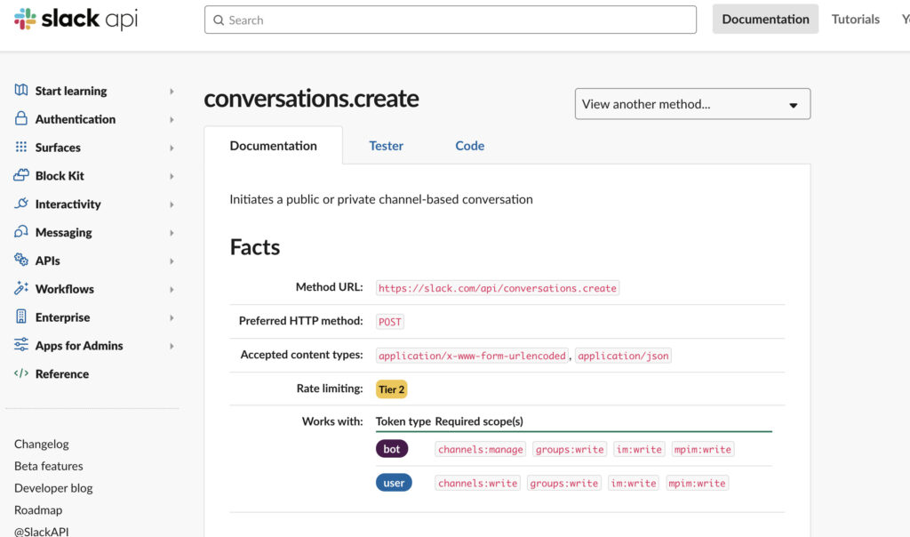
Task: Expand the Interactivity section arrow
Action: click(x=172, y=204)
